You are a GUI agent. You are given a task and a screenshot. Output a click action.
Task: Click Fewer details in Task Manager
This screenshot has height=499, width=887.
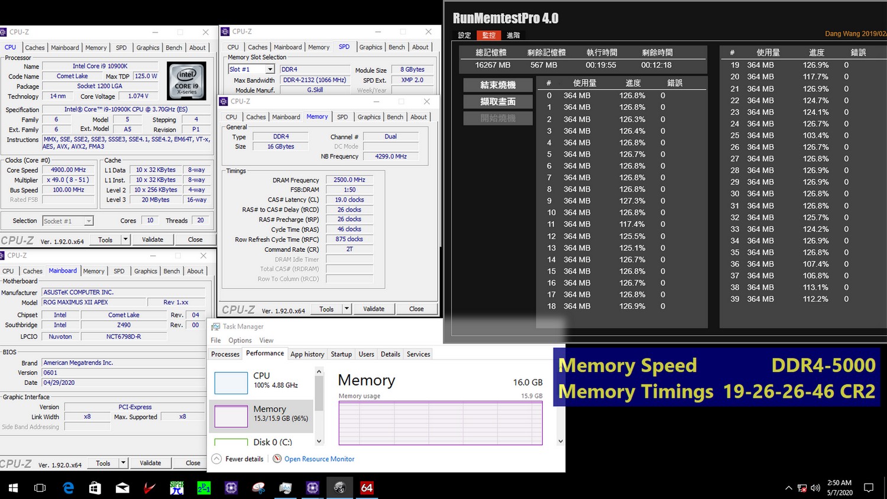coord(244,459)
